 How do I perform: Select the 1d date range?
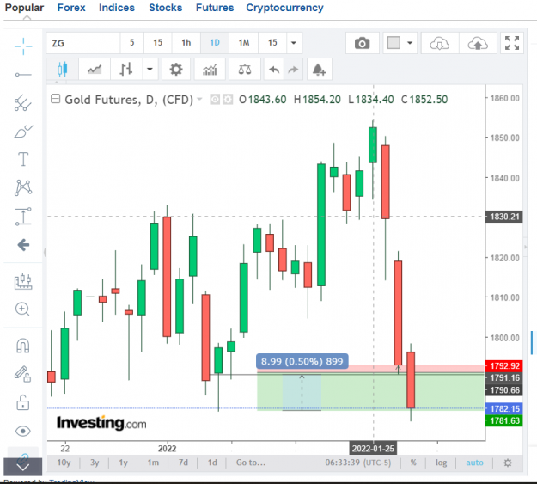(212, 463)
